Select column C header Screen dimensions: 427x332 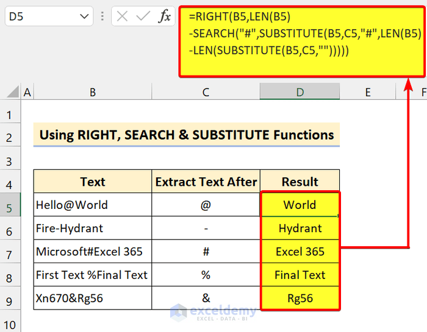pos(206,92)
